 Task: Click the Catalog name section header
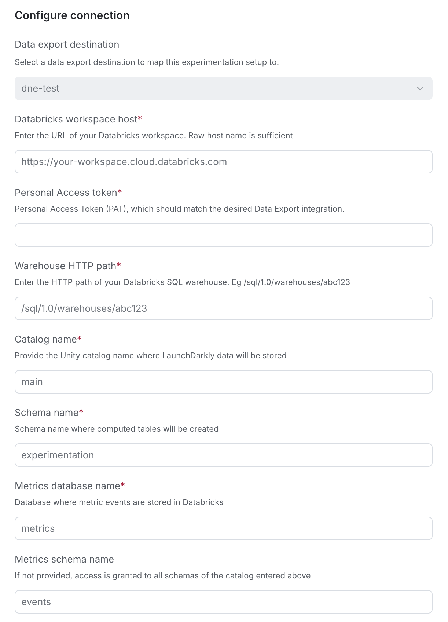(45, 339)
